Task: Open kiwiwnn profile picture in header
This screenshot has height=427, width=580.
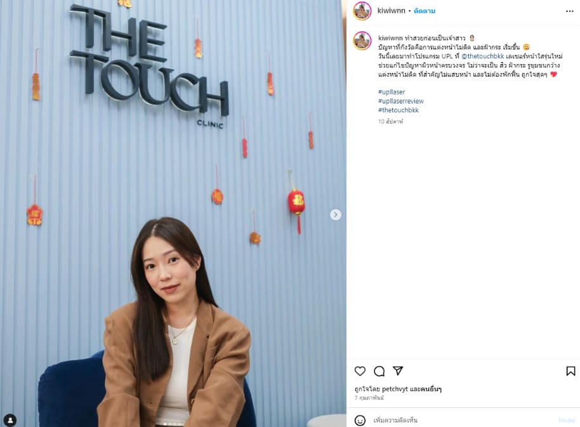Action: (x=362, y=11)
